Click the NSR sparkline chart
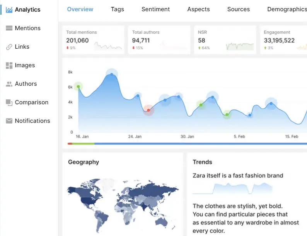Image resolution: width=307 pixels, height=236 pixels. click(x=240, y=46)
